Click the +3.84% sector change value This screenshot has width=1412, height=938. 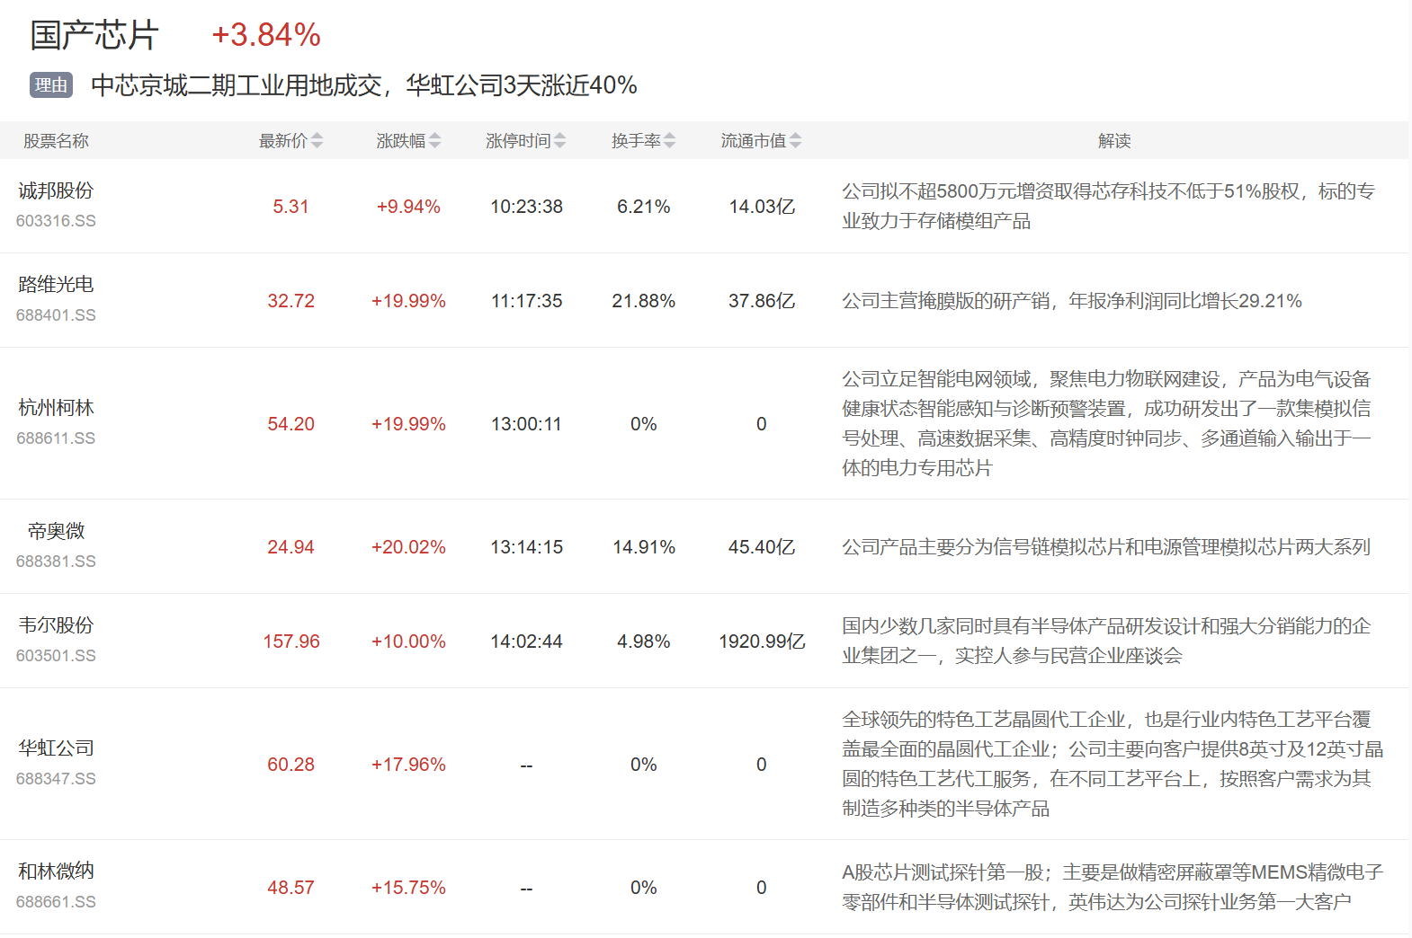point(266,36)
